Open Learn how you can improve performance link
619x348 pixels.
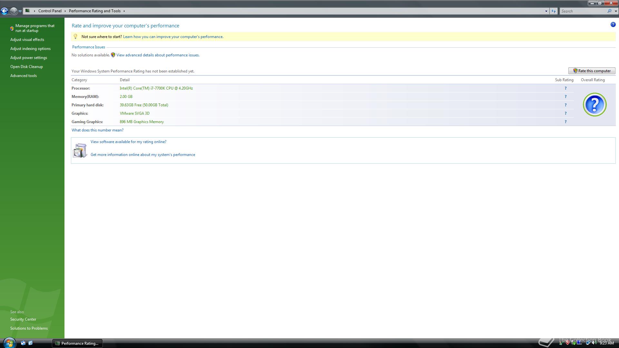[x=173, y=37]
